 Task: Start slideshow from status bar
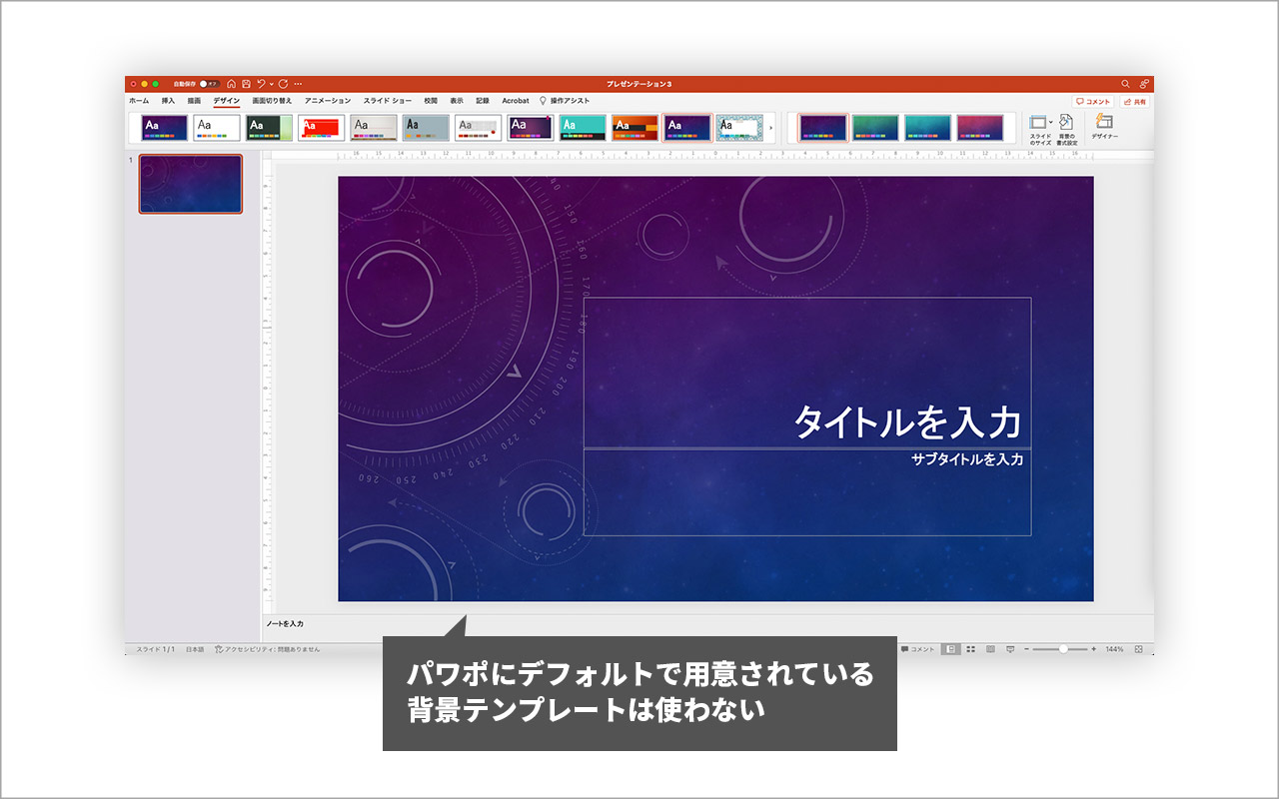click(x=1010, y=649)
